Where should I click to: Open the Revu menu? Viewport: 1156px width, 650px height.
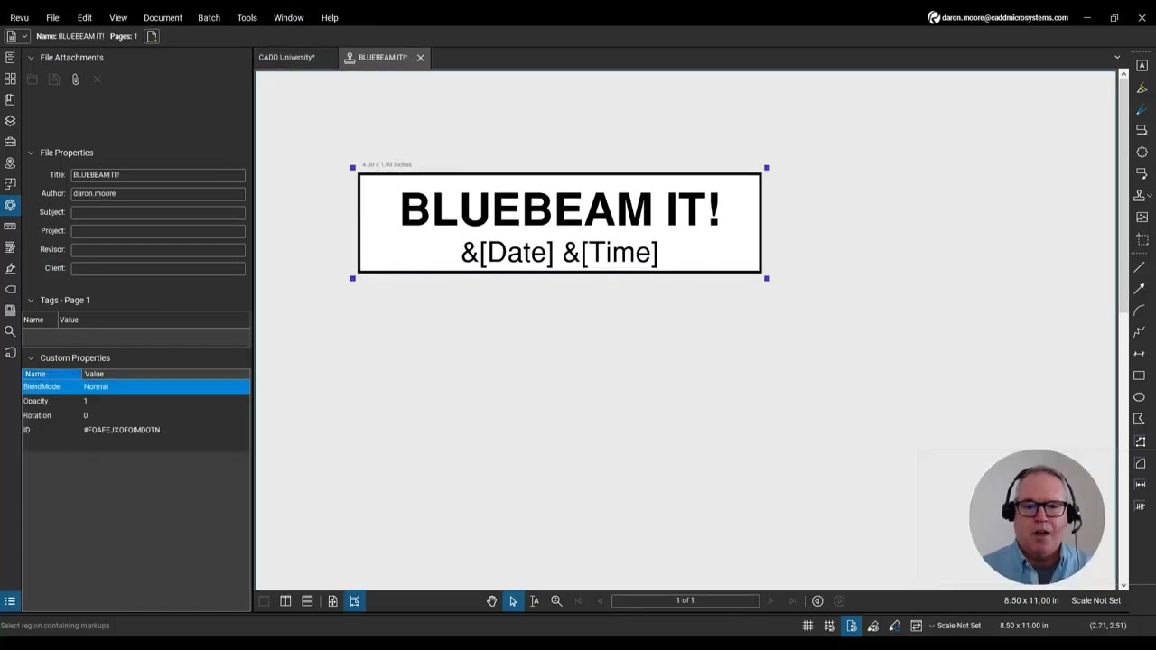(19, 18)
